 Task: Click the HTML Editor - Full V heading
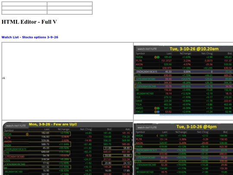[29, 22]
